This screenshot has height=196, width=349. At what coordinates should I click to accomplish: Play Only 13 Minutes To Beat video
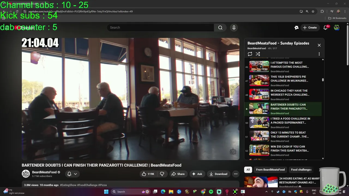pos(282,136)
